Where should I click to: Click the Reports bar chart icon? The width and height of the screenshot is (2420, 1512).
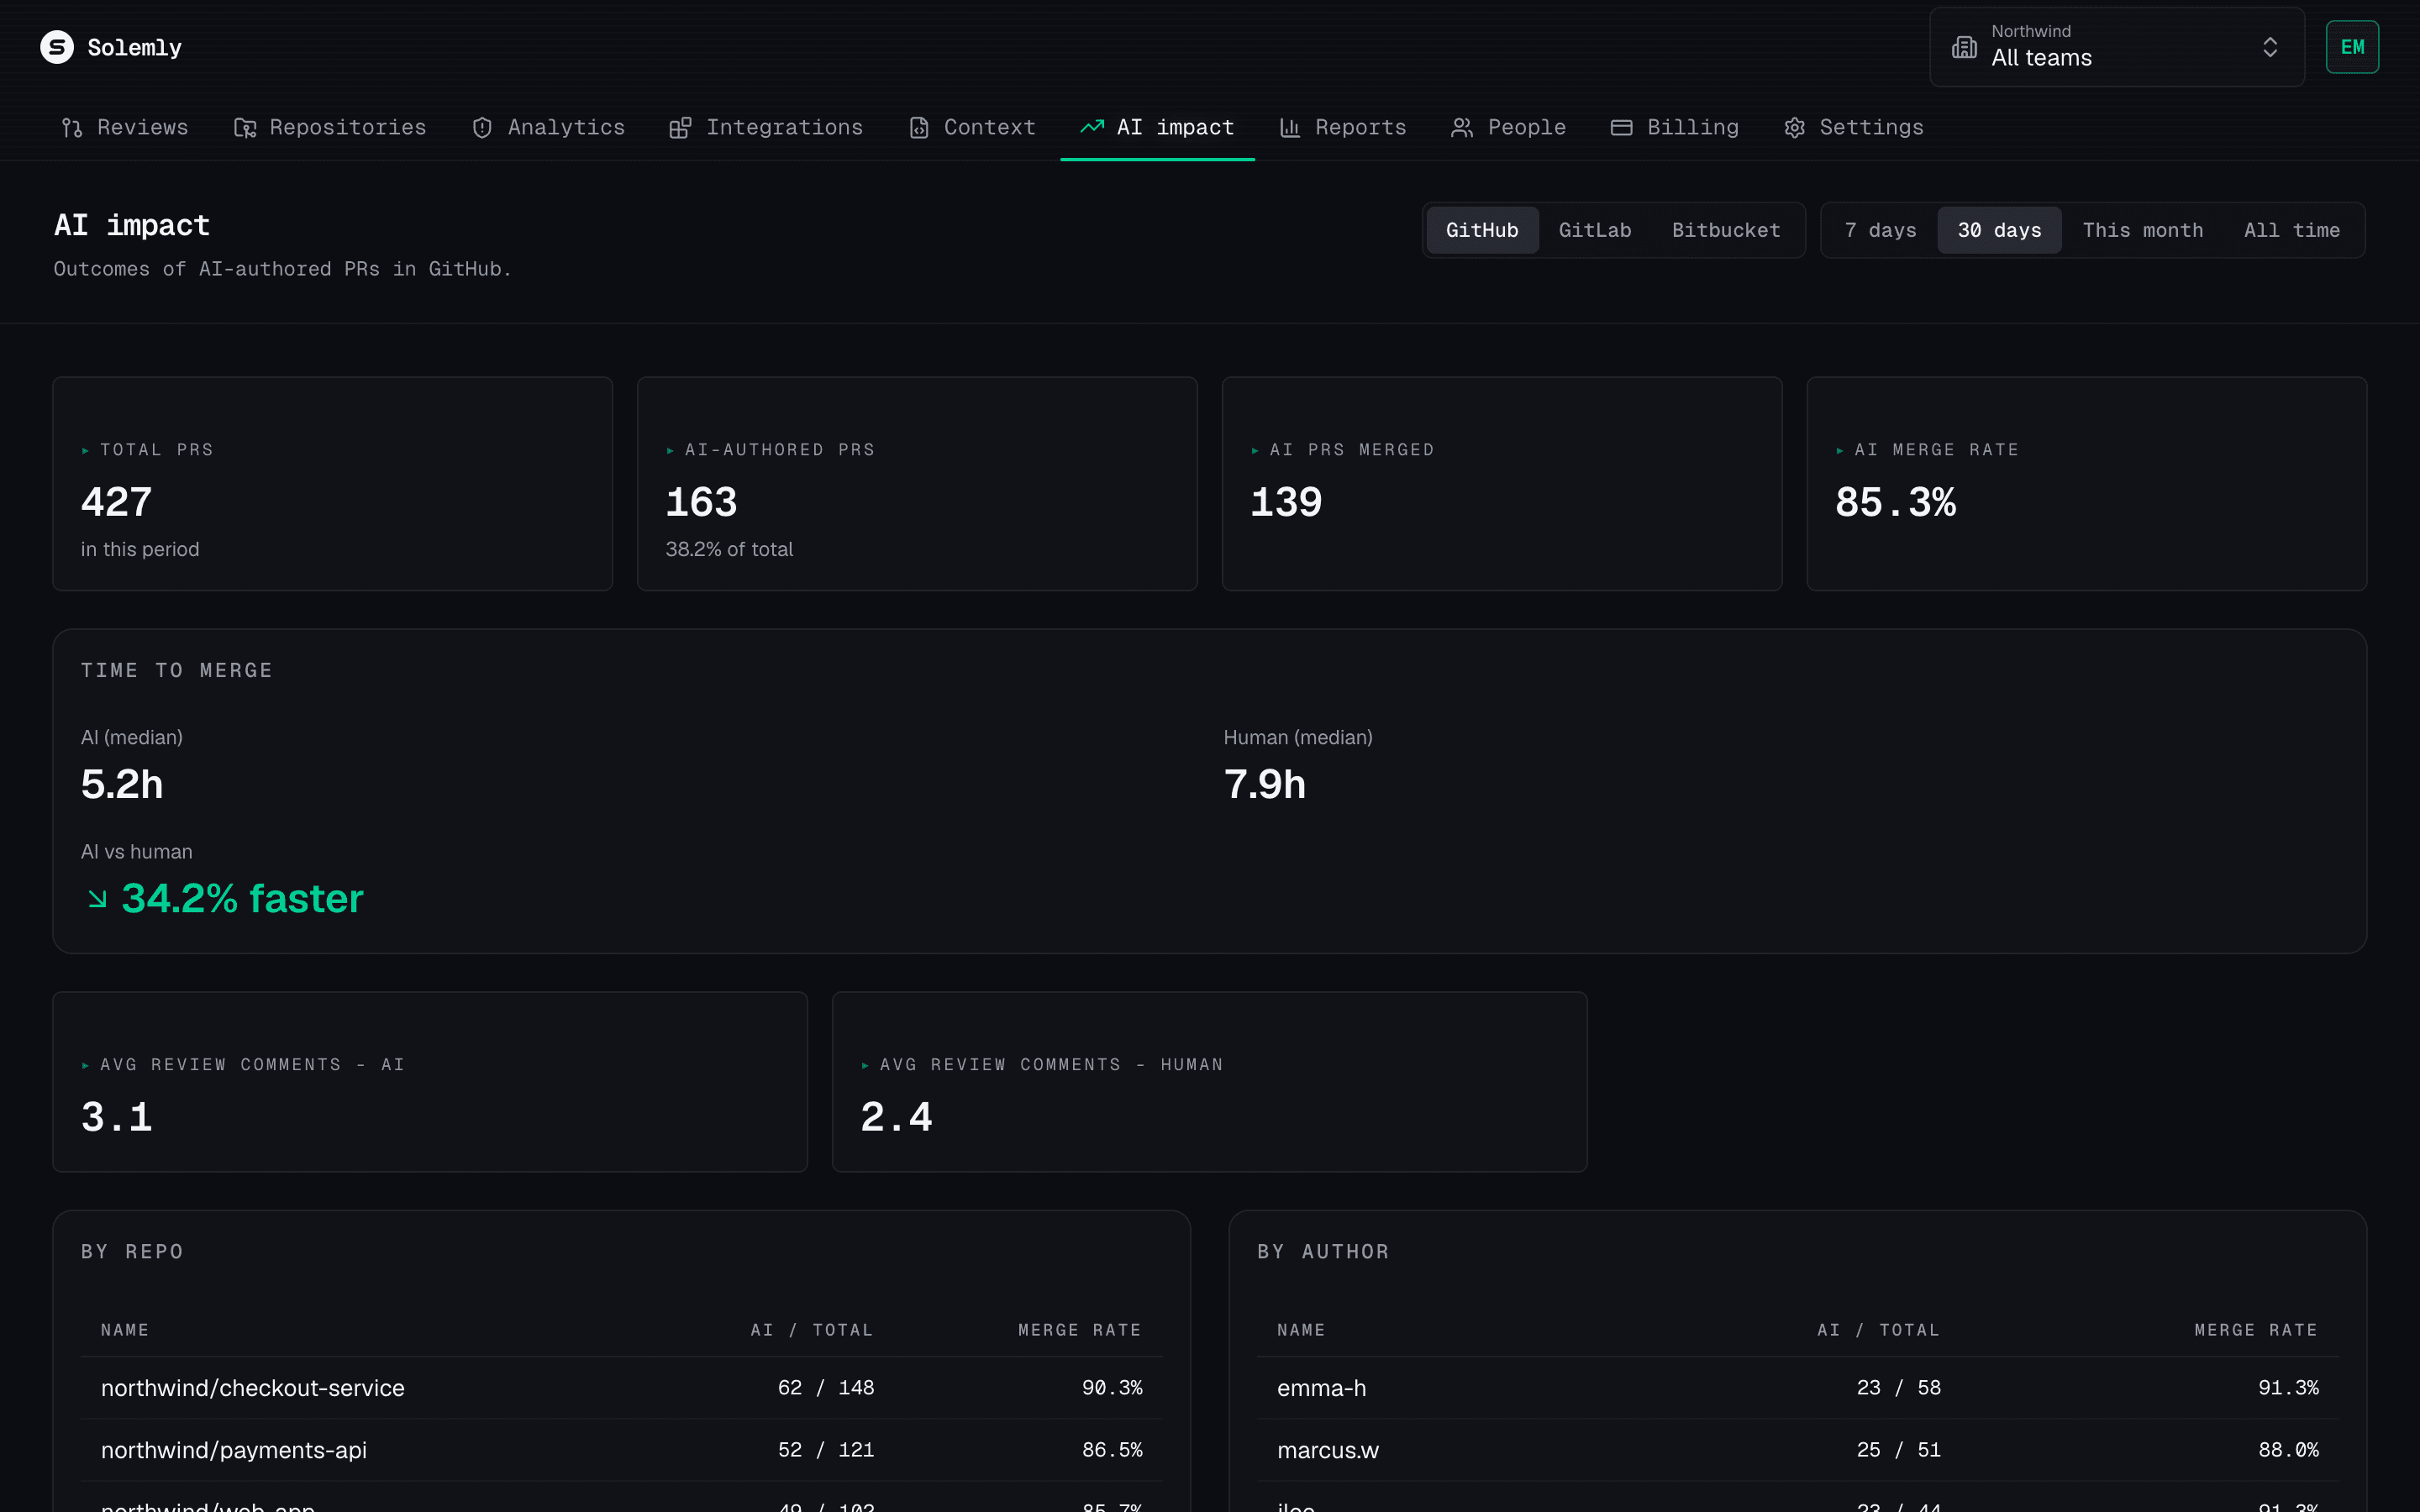(x=1290, y=128)
